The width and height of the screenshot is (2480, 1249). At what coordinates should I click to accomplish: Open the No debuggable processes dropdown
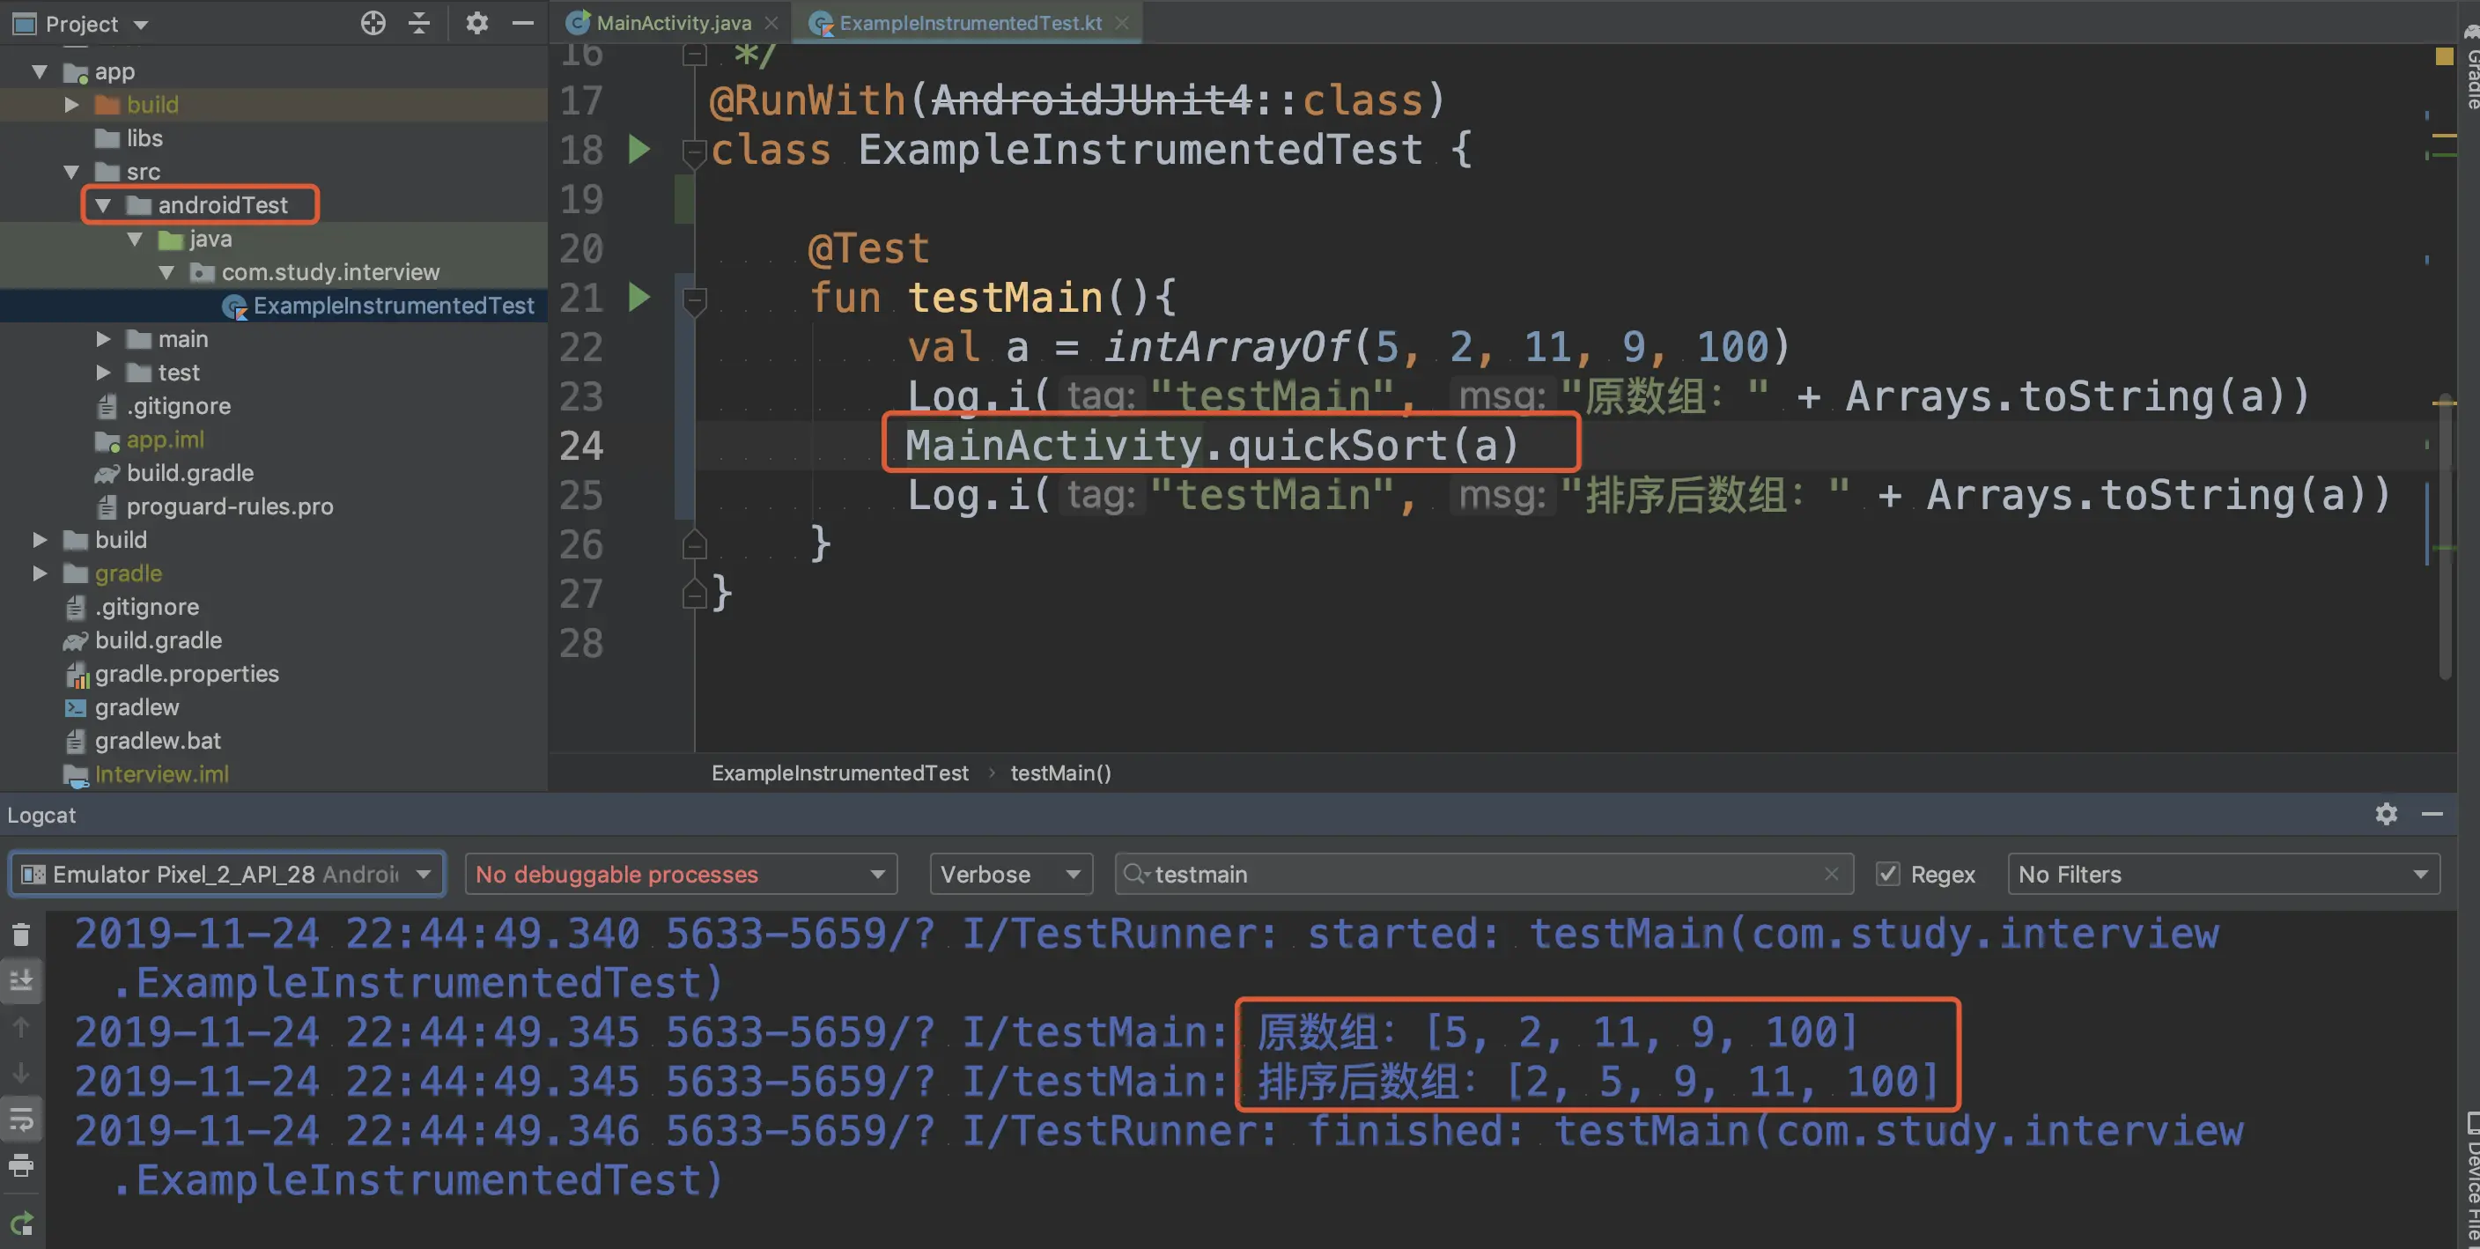(682, 874)
